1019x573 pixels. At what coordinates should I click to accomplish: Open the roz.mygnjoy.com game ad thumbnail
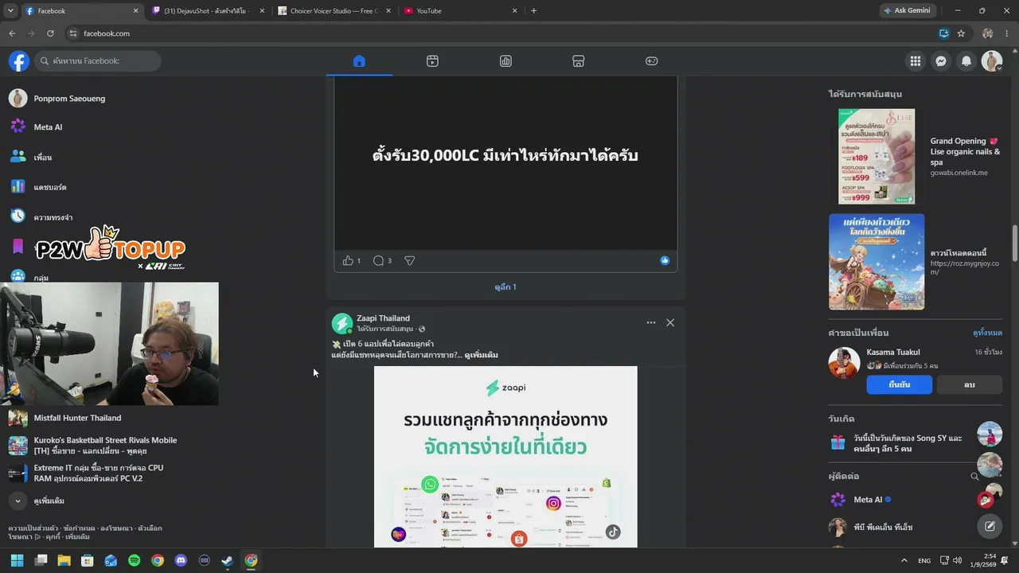(876, 262)
